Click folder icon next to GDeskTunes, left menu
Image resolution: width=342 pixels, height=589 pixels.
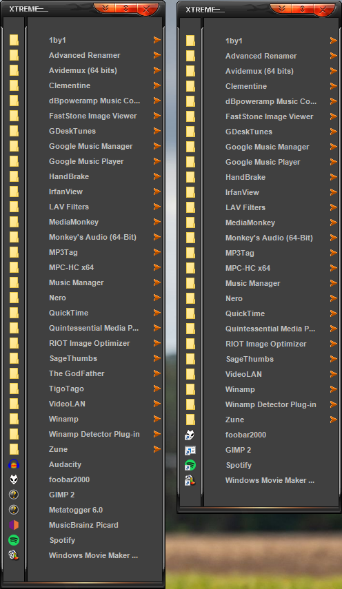pyautogui.click(x=14, y=131)
